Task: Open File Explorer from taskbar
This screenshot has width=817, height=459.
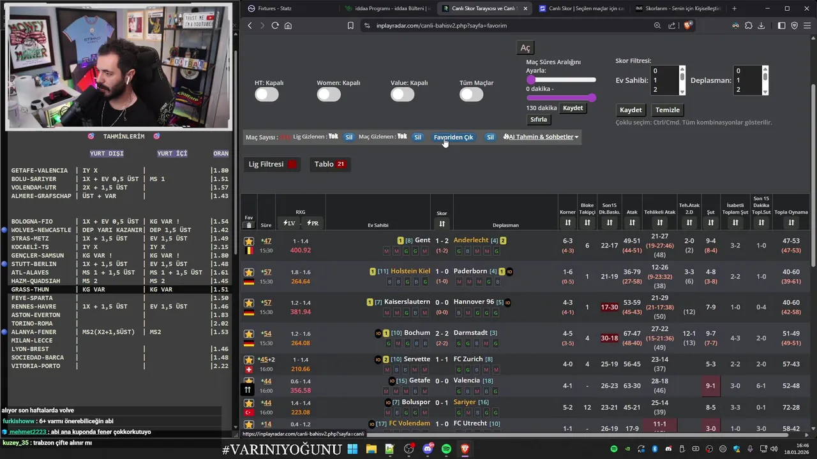Action: click(371, 449)
